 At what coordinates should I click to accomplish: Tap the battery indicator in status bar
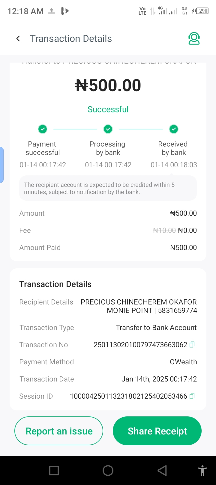(x=202, y=11)
